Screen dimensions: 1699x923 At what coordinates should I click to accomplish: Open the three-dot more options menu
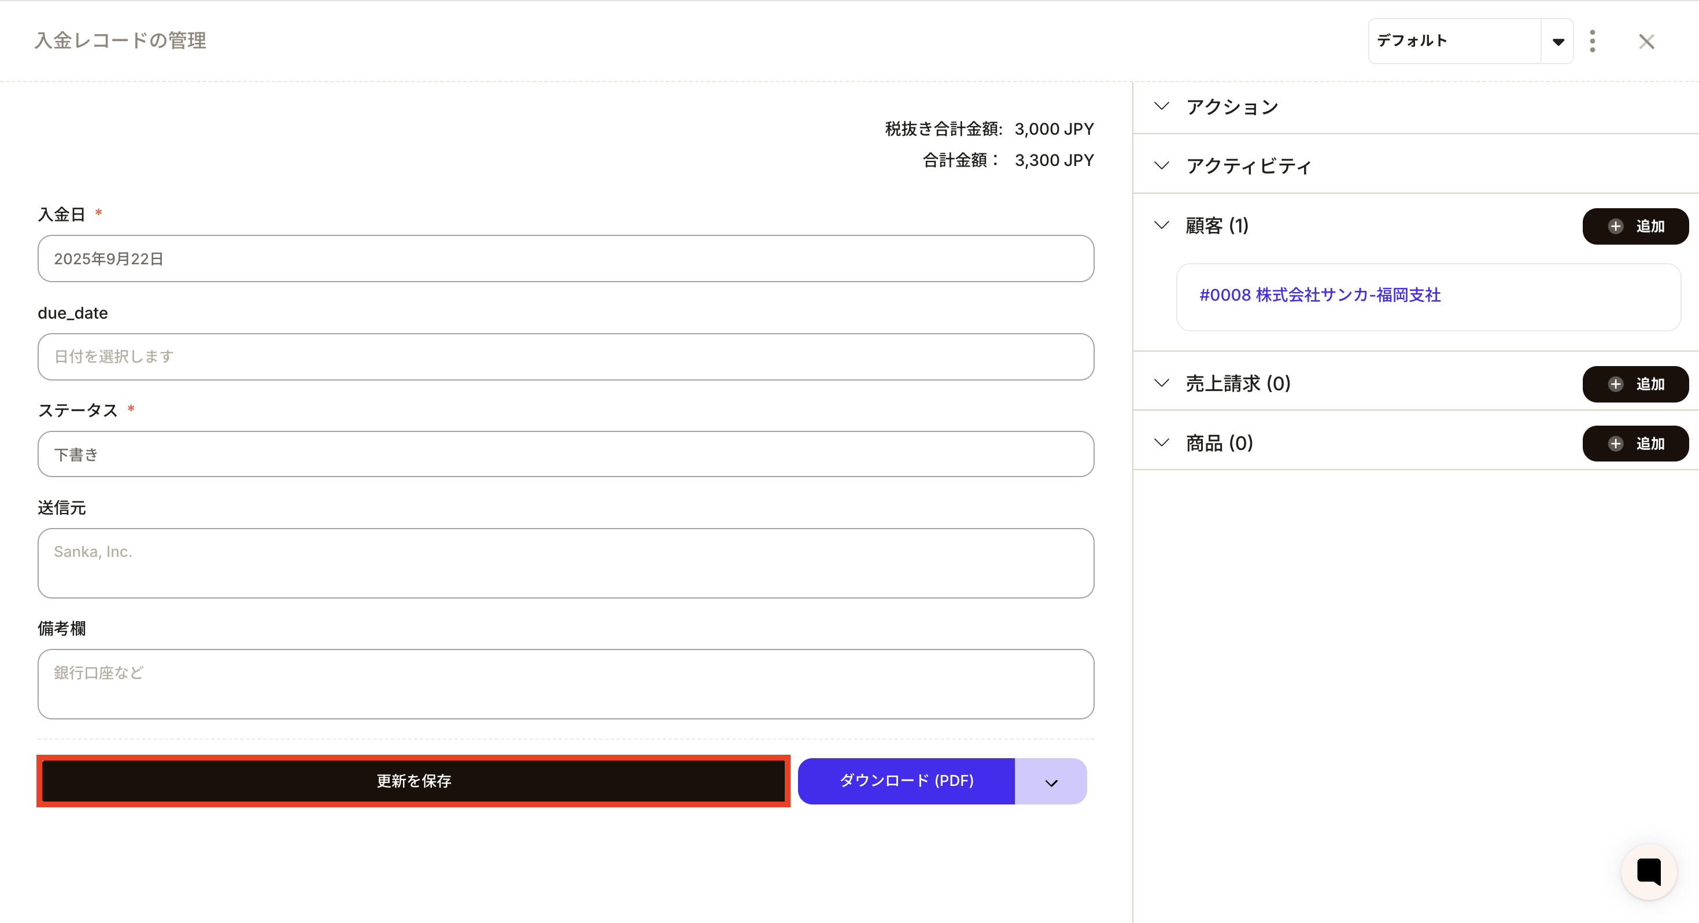(x=1592, y=41)
